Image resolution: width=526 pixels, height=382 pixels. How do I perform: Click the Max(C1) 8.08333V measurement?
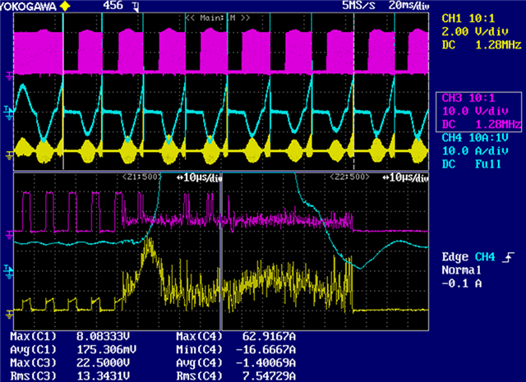click(70, 336)
